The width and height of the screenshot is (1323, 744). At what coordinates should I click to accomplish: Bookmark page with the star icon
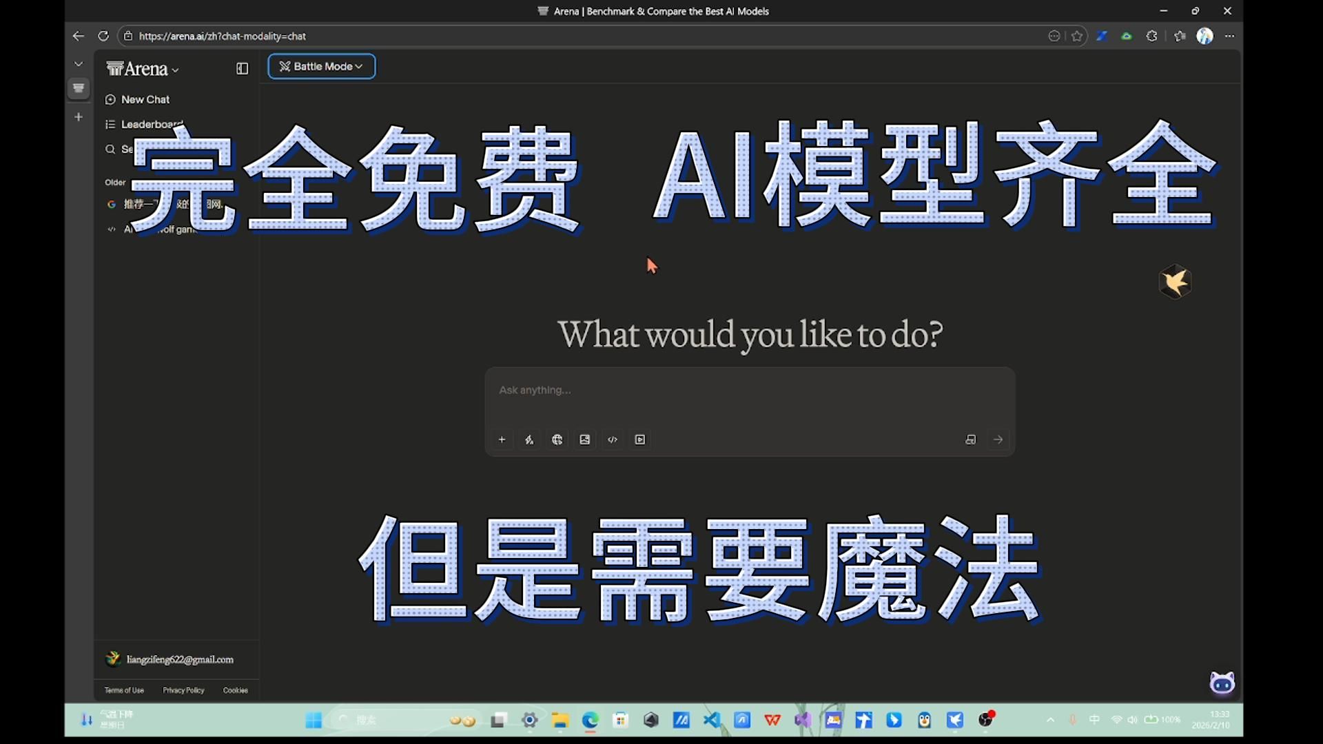1077,36
